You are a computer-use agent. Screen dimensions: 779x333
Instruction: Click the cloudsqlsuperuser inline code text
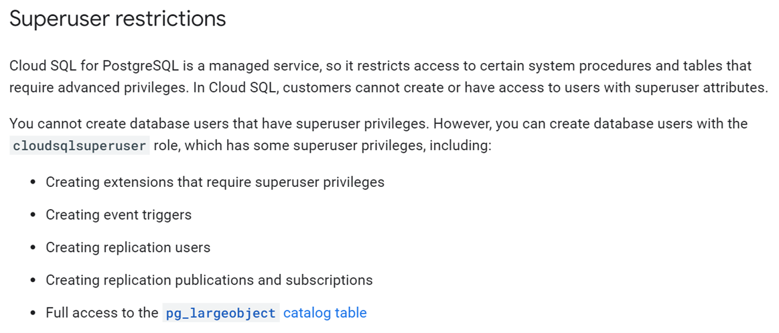pos(80,146)
